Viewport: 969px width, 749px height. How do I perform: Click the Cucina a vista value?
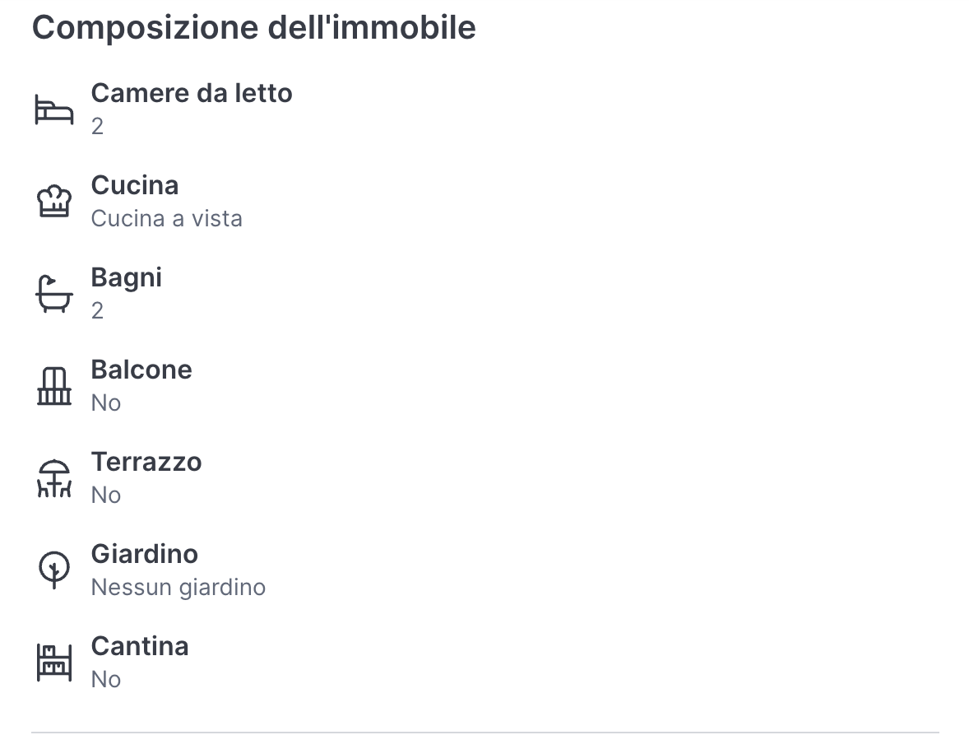click(166, 219)
